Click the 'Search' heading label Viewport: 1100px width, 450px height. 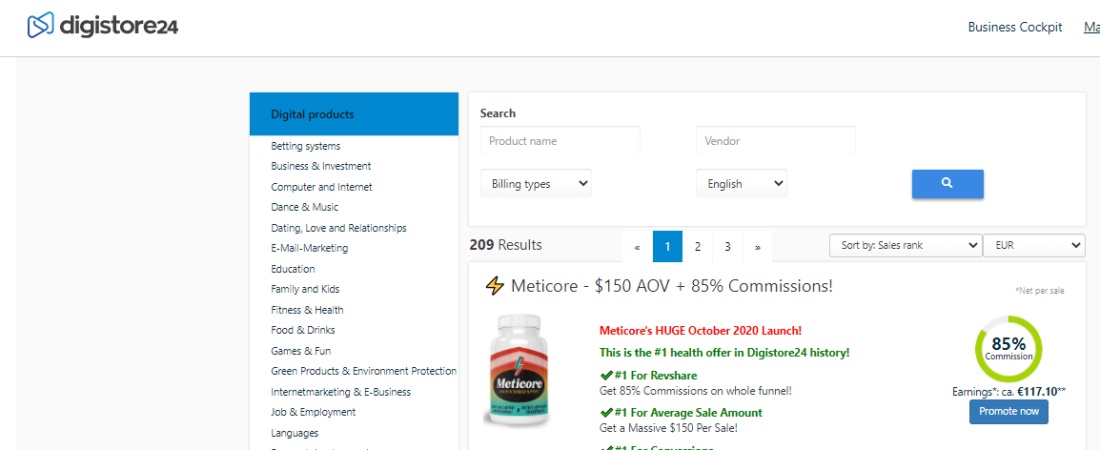click(x=498, y=113)
